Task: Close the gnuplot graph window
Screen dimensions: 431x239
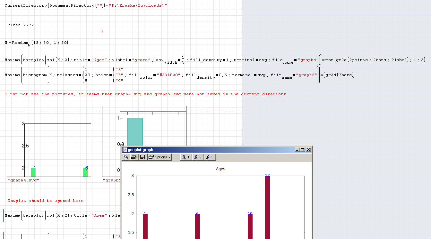Action: coord(308,150)
